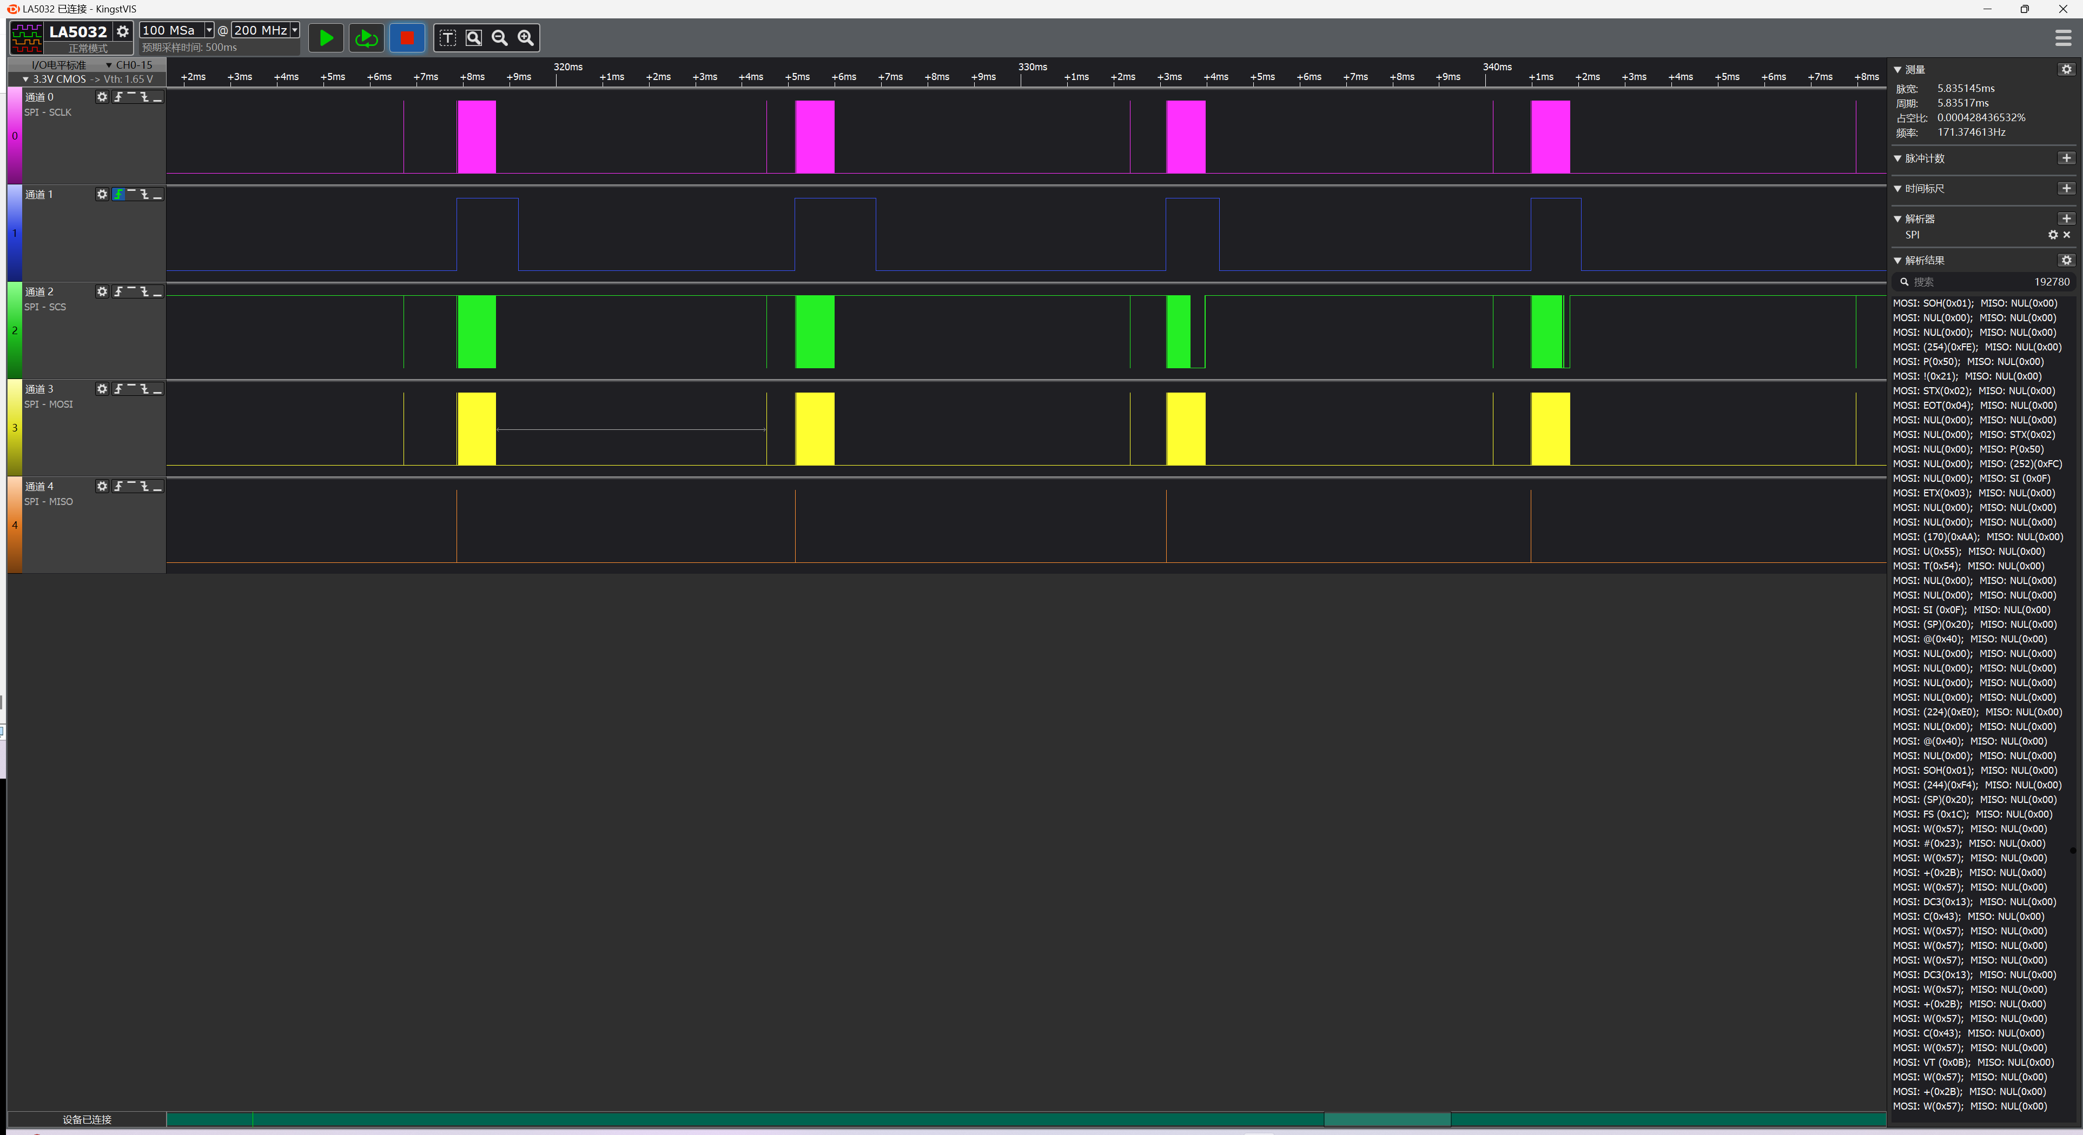Viewport: 2083px width, 1135px height.
Task: Open sample depth 100 MSa dropdown
Action: tap(209, 30)
